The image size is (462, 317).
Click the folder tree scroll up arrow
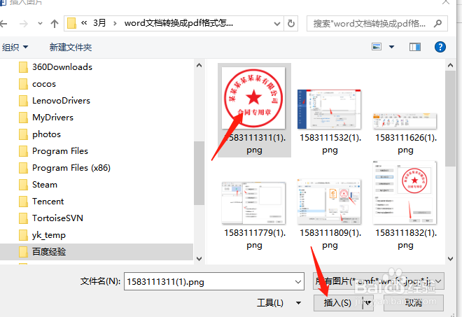(x=199, y=65)
